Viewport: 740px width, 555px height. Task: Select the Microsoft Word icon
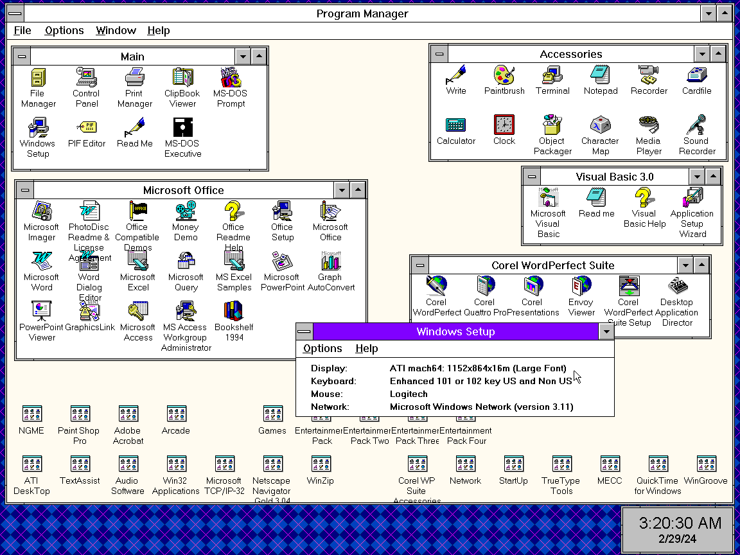(x=42, y=261)
